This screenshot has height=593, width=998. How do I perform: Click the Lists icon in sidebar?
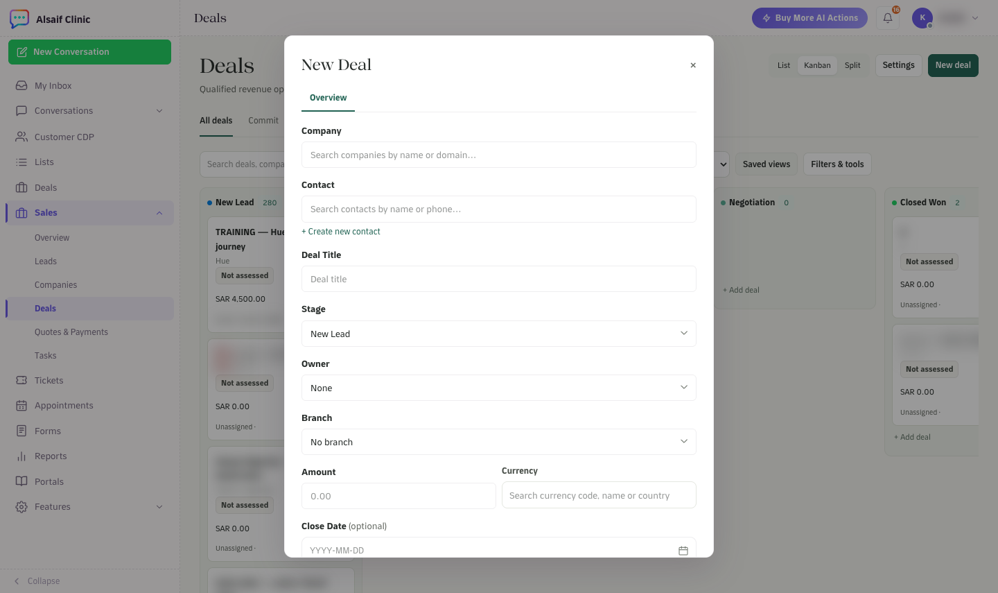tap(21, 162)
